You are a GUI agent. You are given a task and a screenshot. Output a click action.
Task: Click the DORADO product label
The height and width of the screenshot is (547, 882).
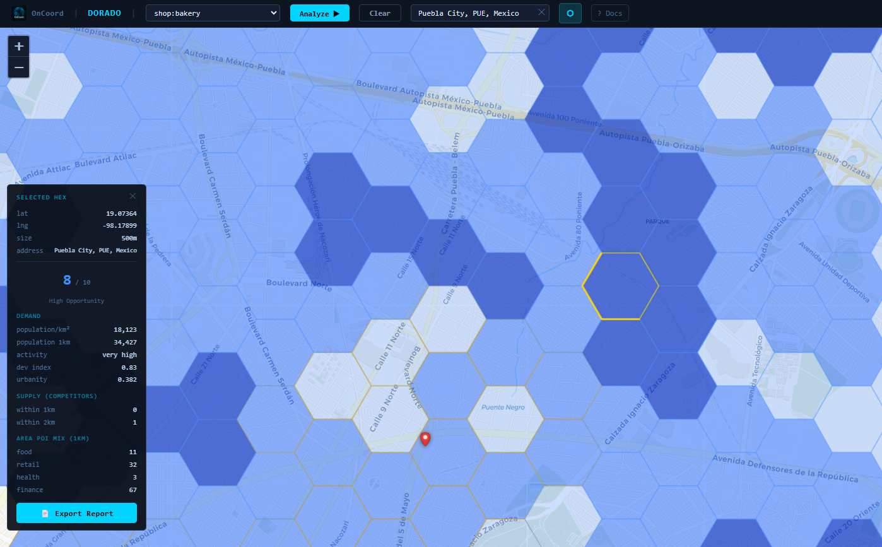pos(105,13)
